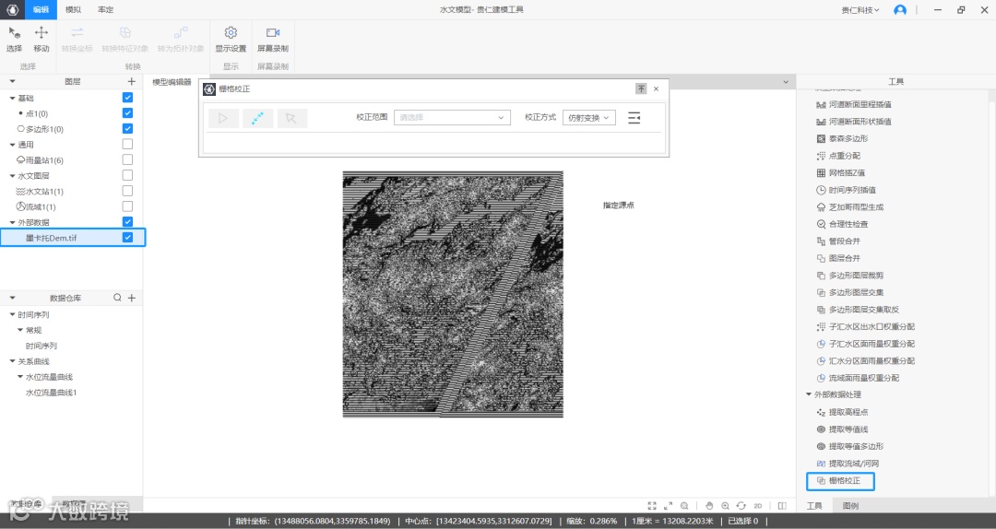This screenshot has width=996, height=529.
Task: Uncheck the 点1(0) layer checkbox
Action: tap(127, 113)
